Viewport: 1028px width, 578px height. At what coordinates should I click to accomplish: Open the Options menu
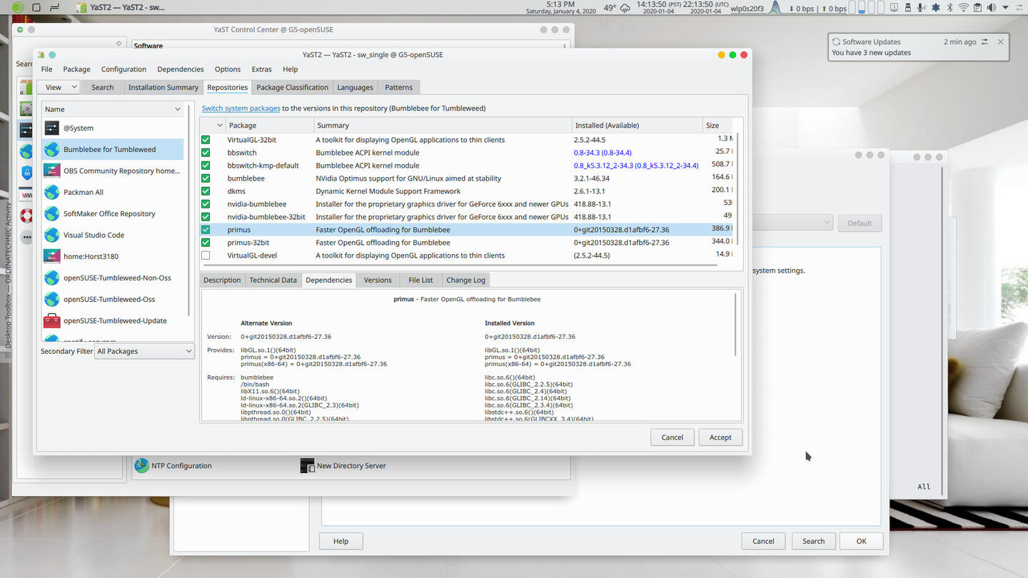pyautogui.click(x=228, y=69)
